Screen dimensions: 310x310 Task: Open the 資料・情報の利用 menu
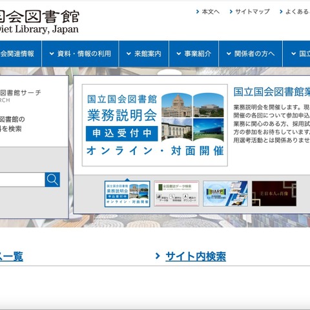tap(80, 54)
